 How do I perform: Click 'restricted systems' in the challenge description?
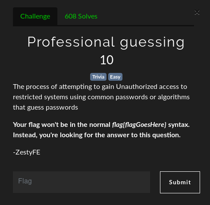point(41,97)
